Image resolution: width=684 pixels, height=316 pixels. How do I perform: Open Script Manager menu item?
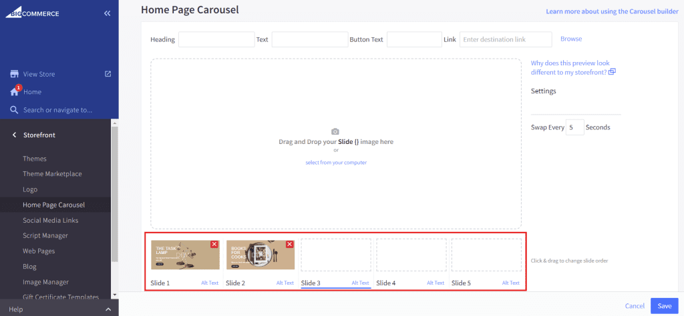click(45, 235)
